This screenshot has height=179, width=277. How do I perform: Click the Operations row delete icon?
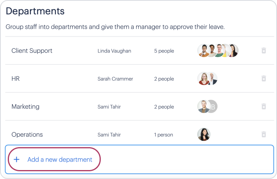point(263,135)
